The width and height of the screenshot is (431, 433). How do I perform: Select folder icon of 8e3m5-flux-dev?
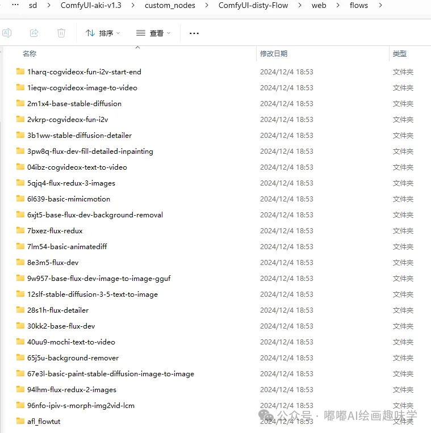tap(20, 262)
